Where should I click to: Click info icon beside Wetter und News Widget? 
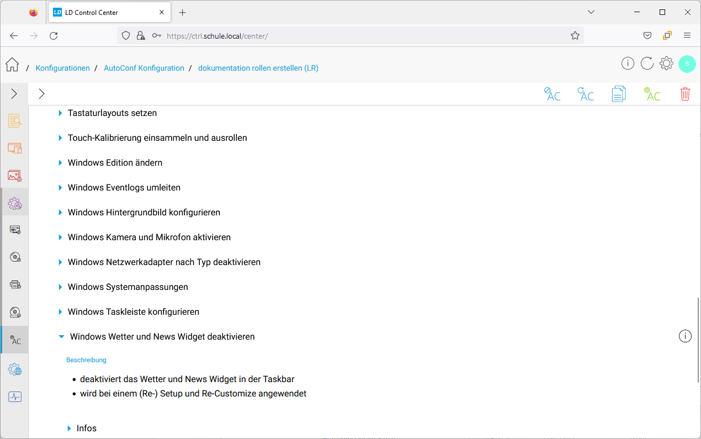(x=685, y=336)
